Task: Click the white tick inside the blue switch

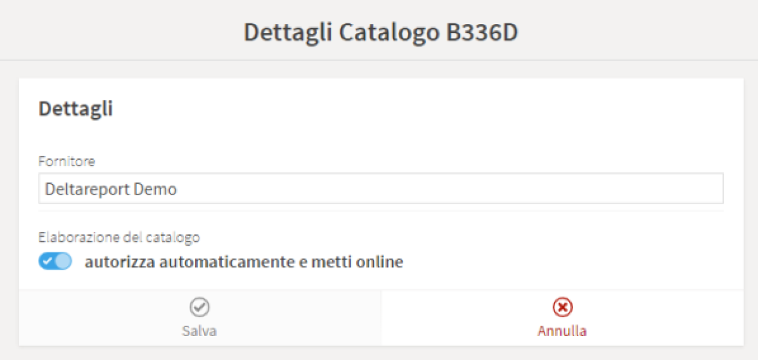Action: 48,261
